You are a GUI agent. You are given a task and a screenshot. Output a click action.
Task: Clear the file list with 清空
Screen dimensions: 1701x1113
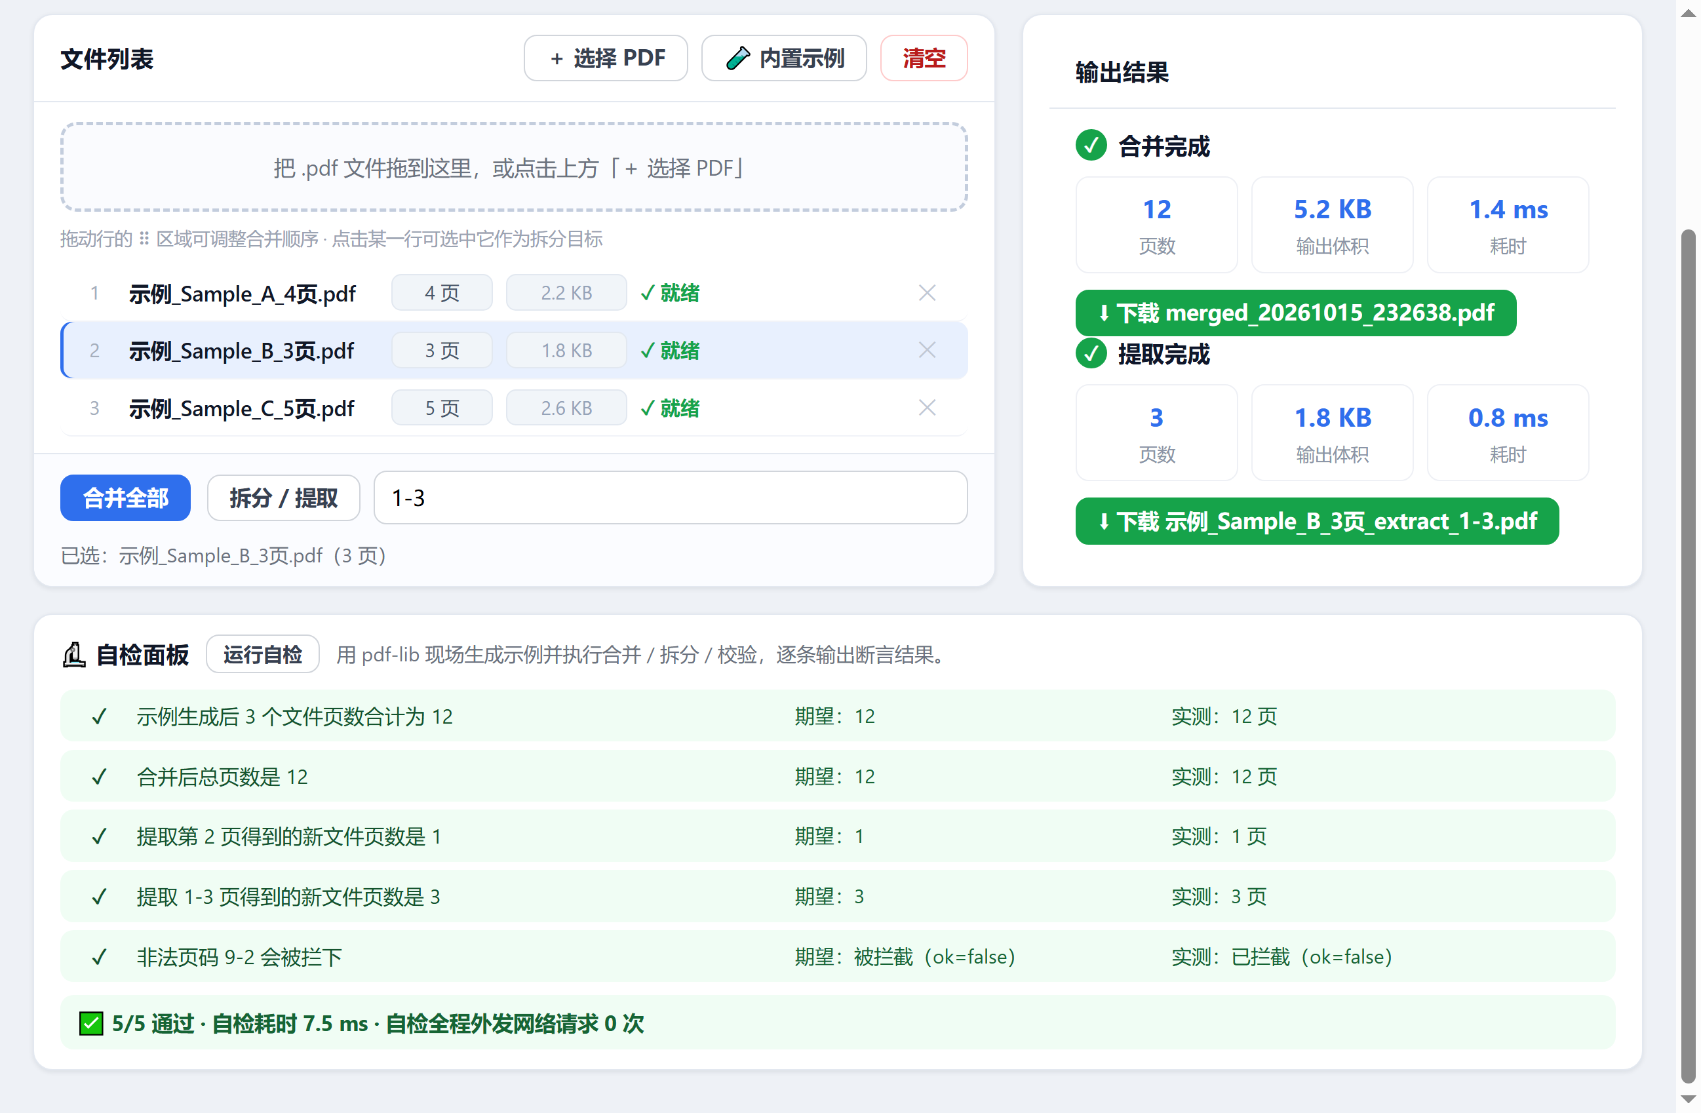pyautogui.click(x=924, y=58)
